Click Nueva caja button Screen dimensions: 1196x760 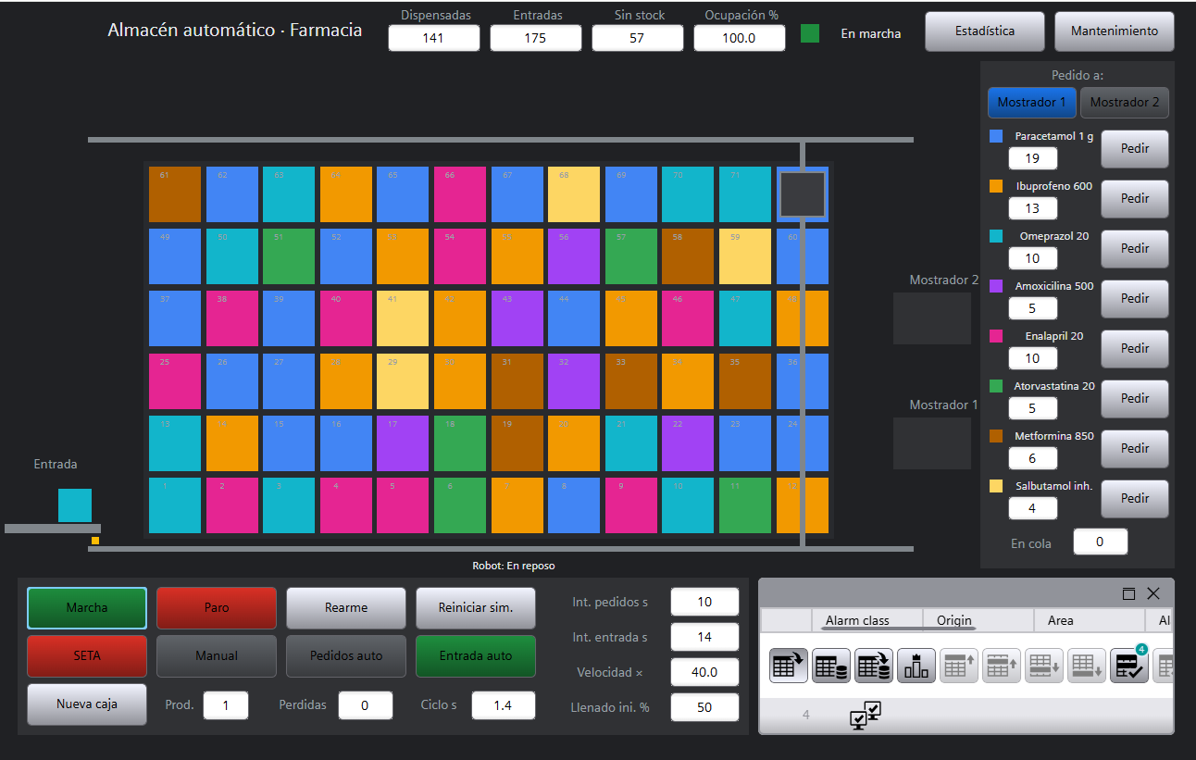coord(87,704)
